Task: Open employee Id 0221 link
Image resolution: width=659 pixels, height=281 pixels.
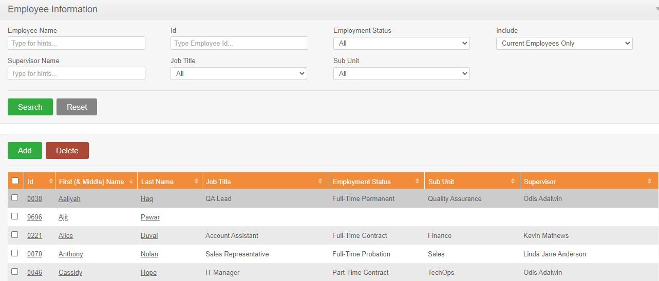Action: click(x=34, y=236)
